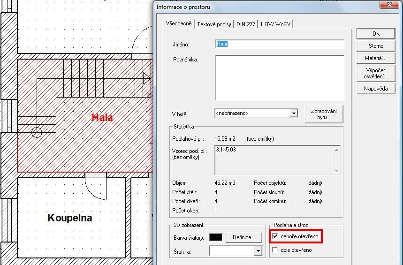403x265 pixels.
Task: Pick the black Barva šrafury swatch
Action: tap(216, 237)
